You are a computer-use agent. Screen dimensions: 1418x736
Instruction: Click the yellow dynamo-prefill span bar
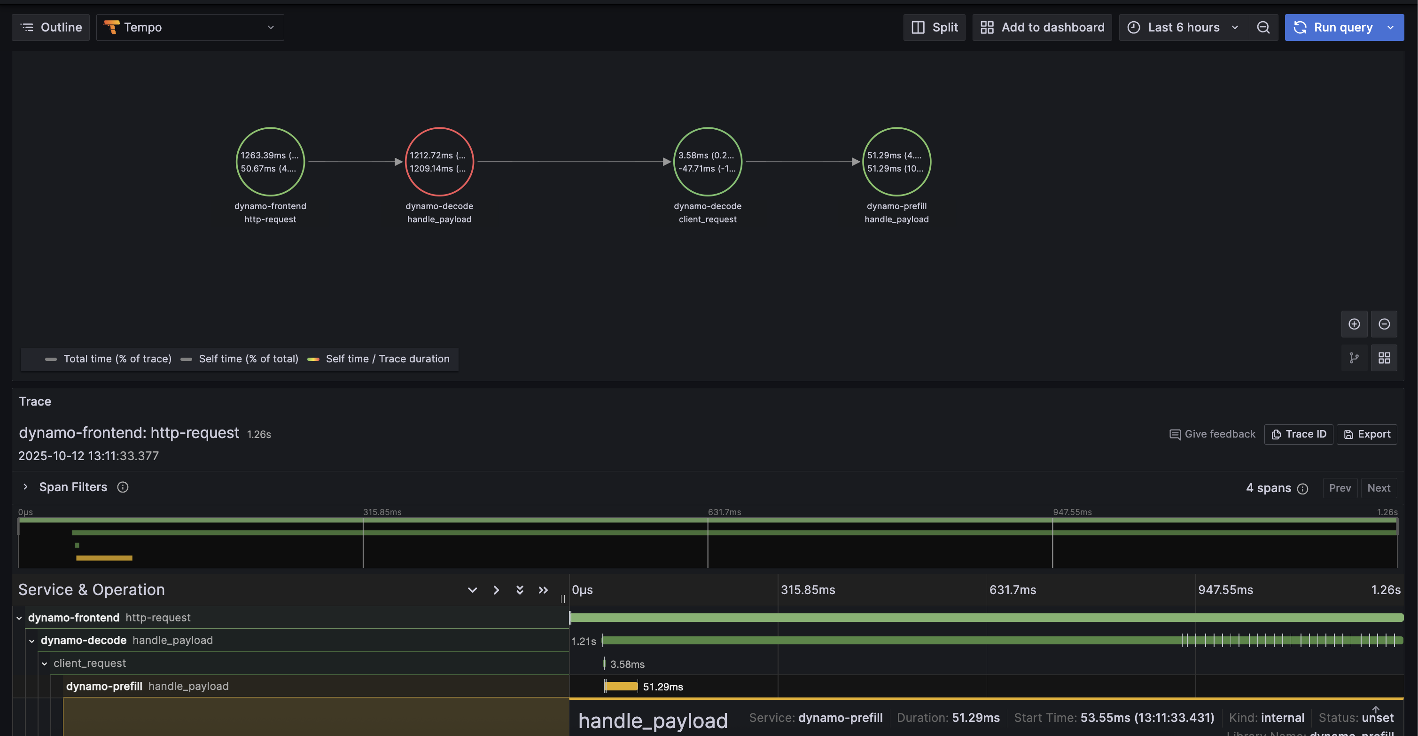pos(621,687)
